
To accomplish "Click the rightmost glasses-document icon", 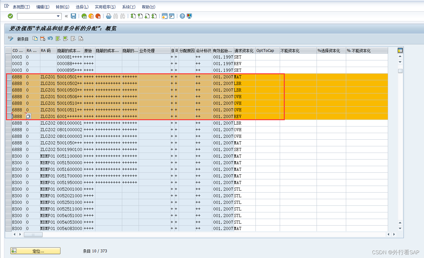I will click(x=81, y=39).
